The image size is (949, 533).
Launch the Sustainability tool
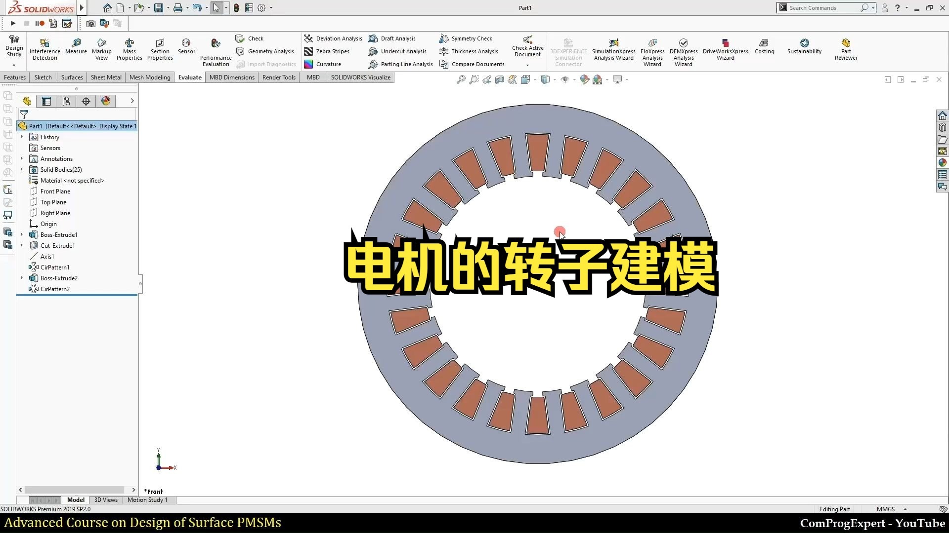click(804, 48)
